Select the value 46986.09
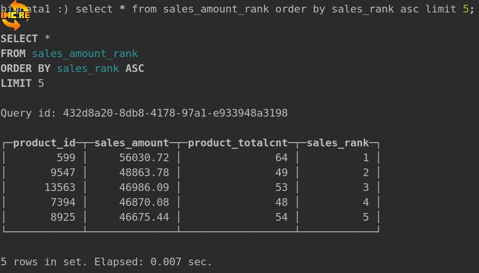This screenshot has height=273, width=479. [x=144, y=188]
